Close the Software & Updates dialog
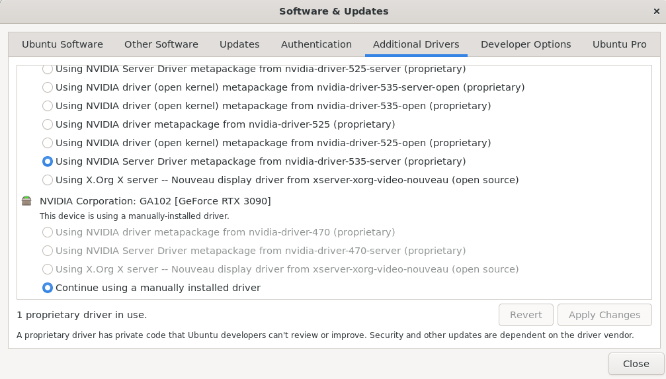666x379 pixels. 636,364
